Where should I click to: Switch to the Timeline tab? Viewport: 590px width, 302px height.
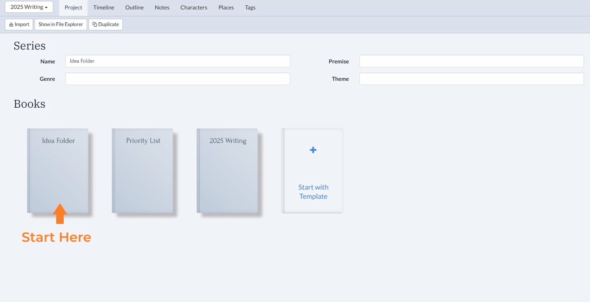click(103, 7)
